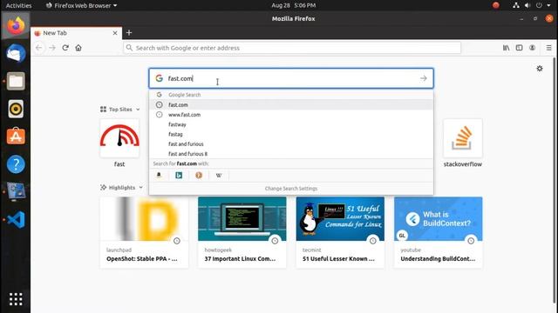The height and width of the screenshot is (313, 558).
Task: Open 37 Important Linux Commands card
Action: click(x=242, y=232)
